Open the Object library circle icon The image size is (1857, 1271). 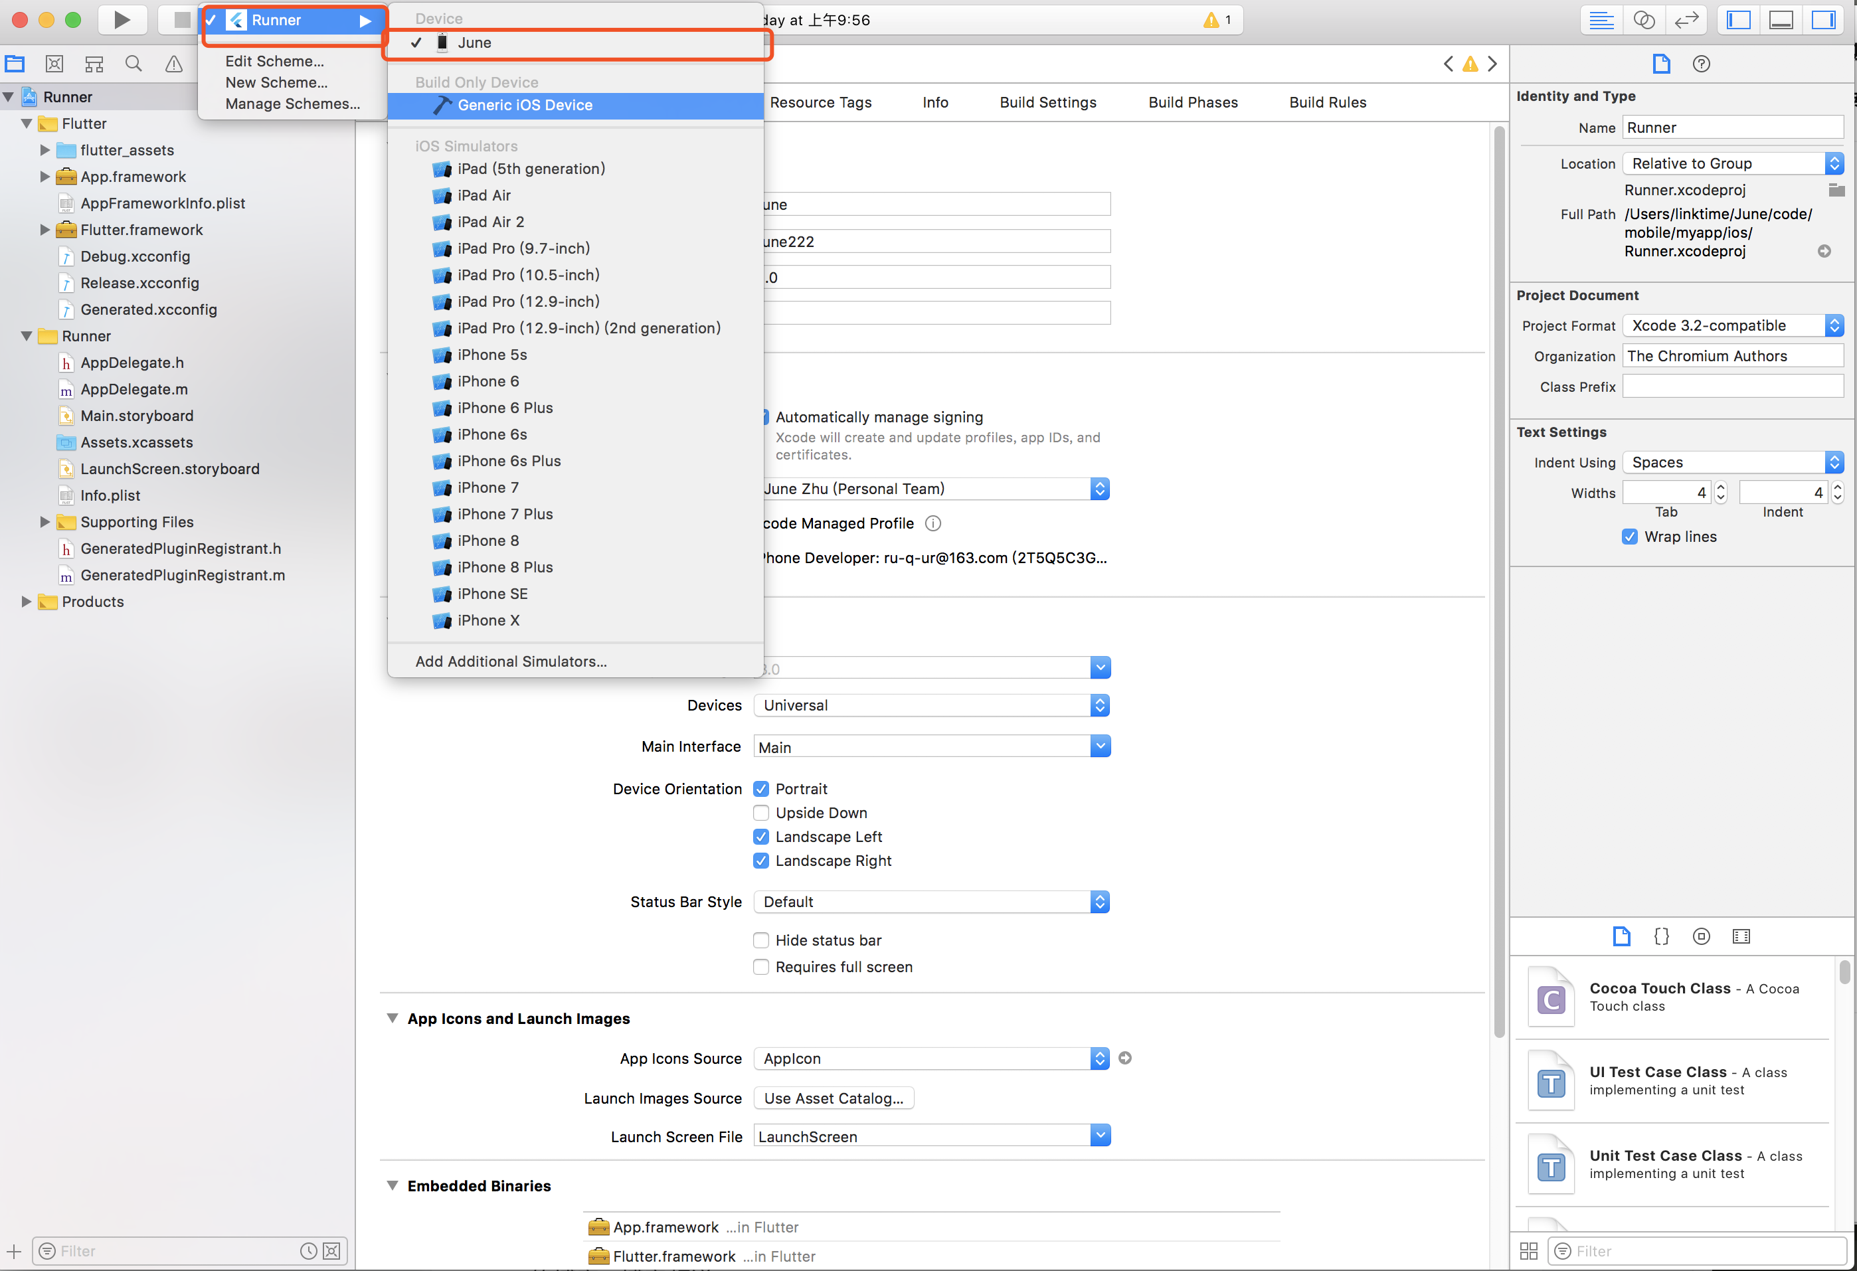point(1701,936)
